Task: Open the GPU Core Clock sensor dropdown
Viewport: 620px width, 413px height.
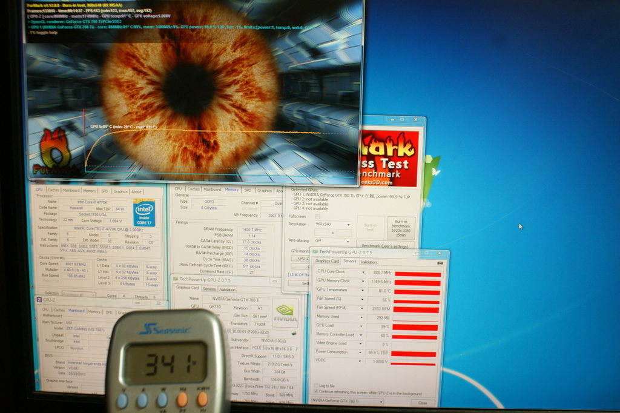Action: [363, 272]
